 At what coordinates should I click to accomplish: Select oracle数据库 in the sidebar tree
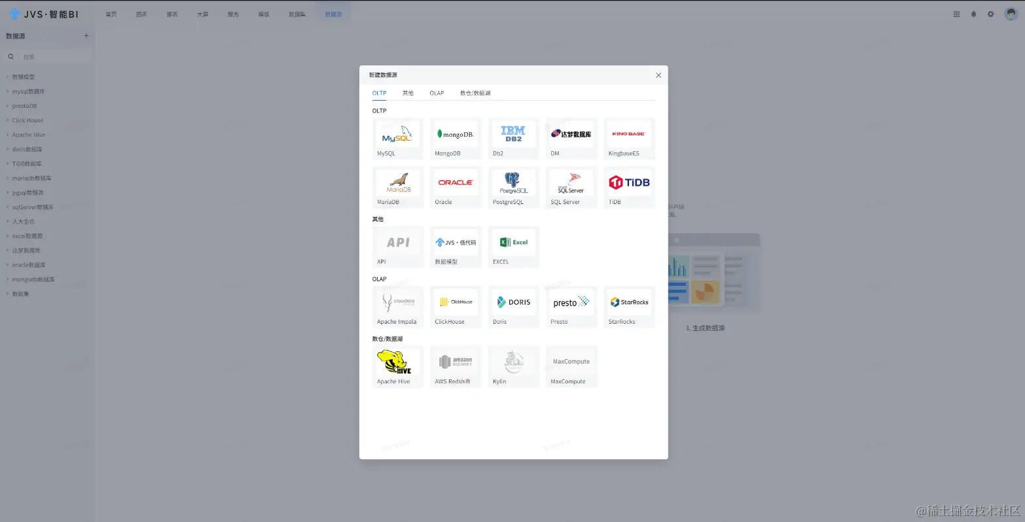[29, 265]
